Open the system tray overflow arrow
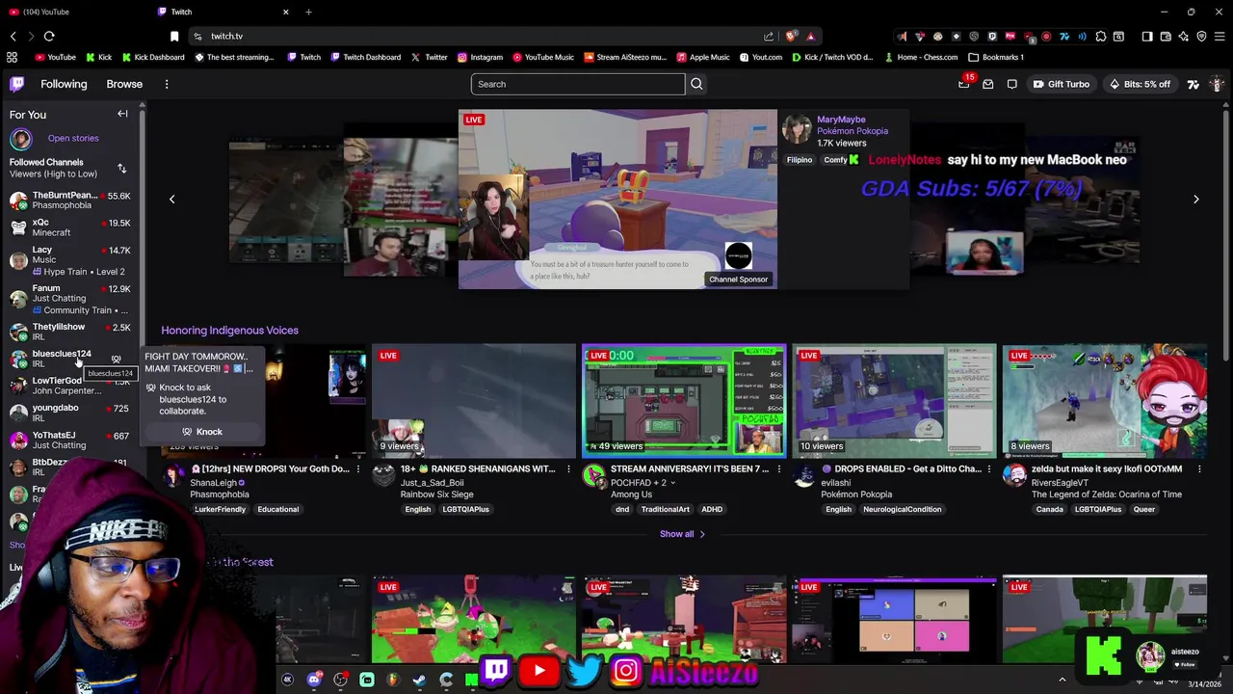 click(x=1062, y=680)
